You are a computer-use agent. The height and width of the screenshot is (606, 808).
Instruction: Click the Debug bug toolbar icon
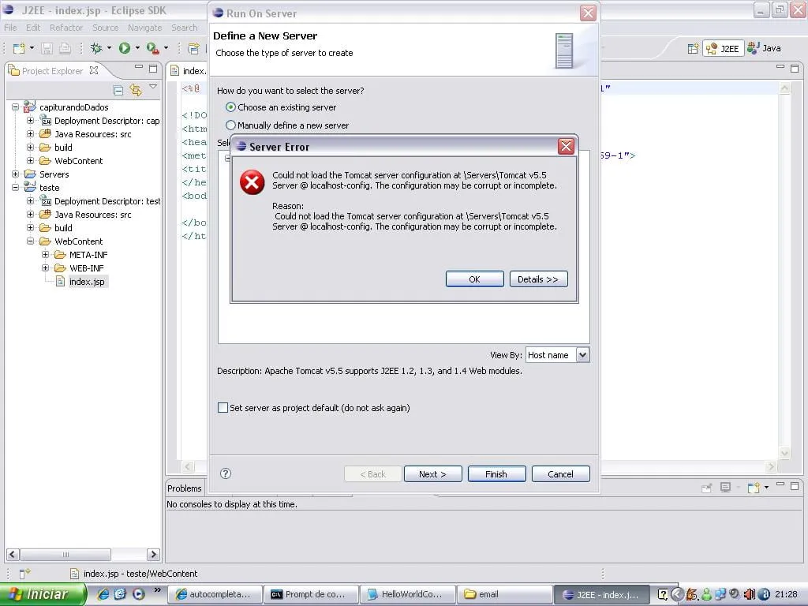[96, 48]
